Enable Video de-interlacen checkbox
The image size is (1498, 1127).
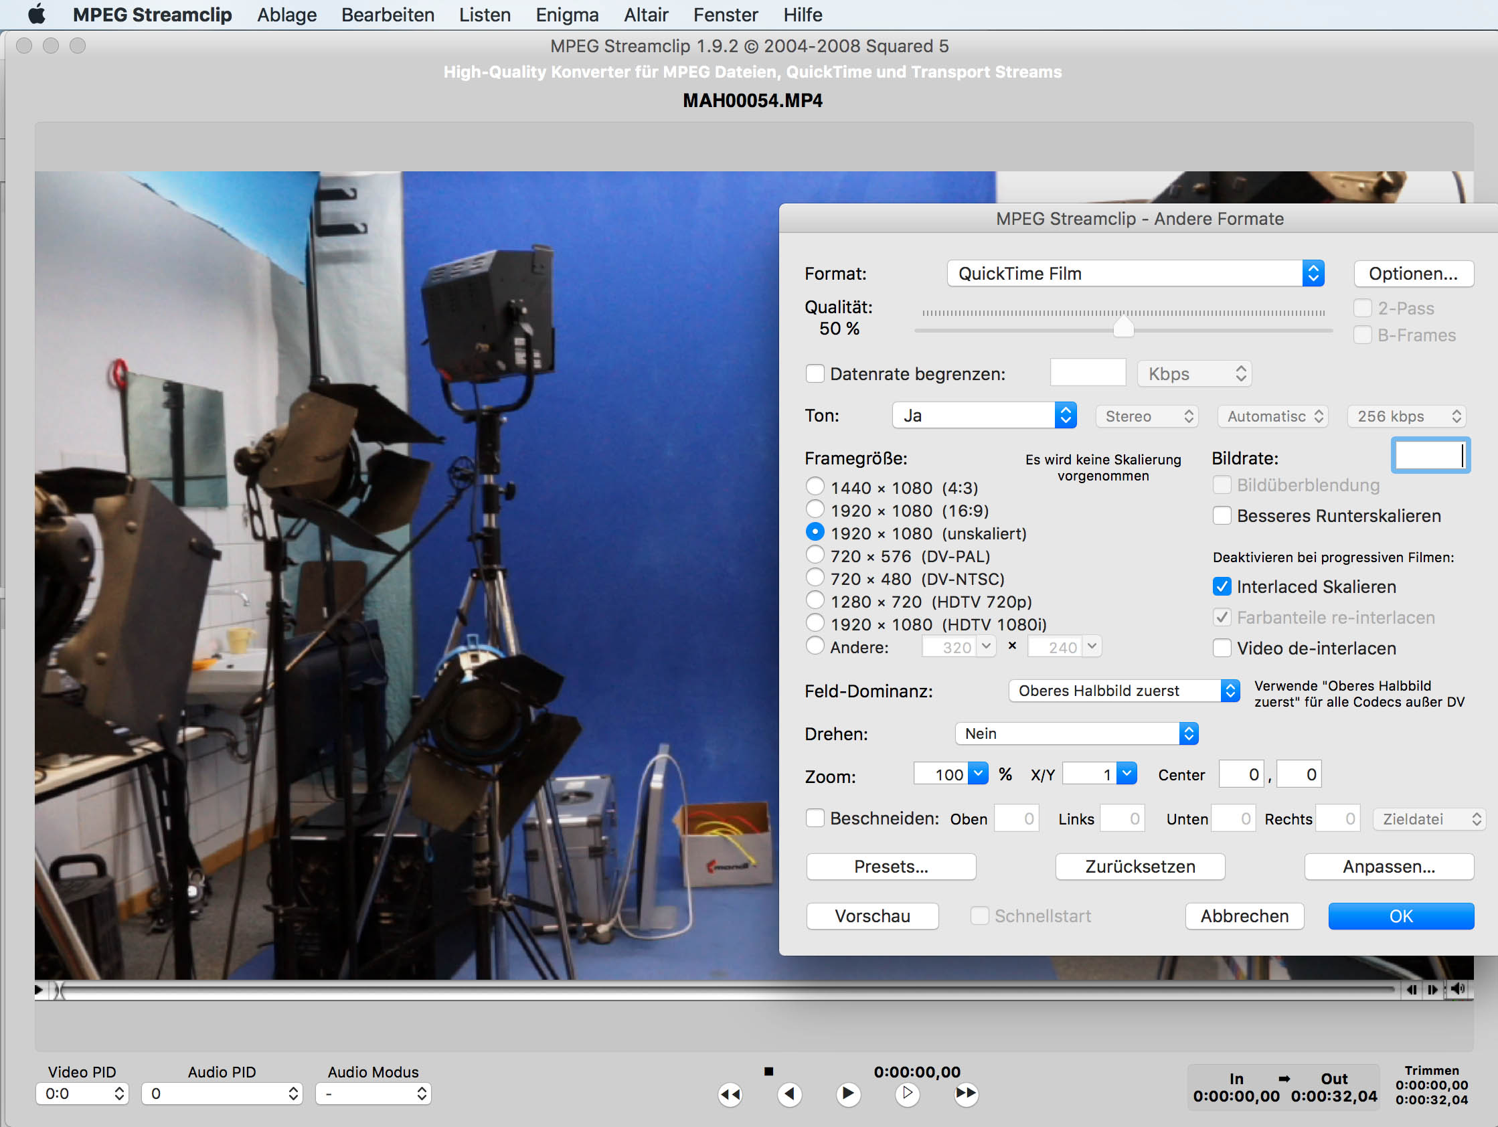pyautogui.click(x=1222, y=648)
